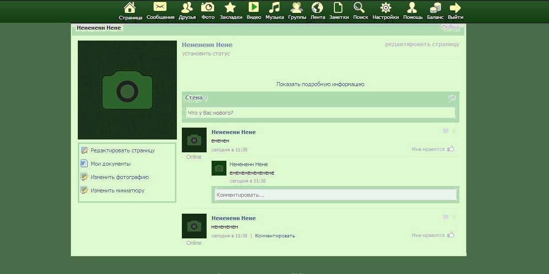549x274 pixels.
Task: Open the Сообщения envelope icon
Action: (160, 7)
